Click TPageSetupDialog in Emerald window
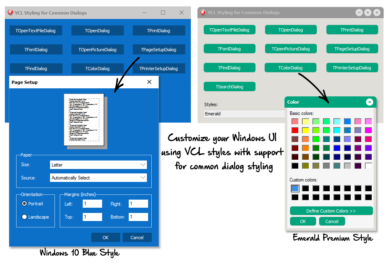Viewport: 387px width, 269px height. 352,49
